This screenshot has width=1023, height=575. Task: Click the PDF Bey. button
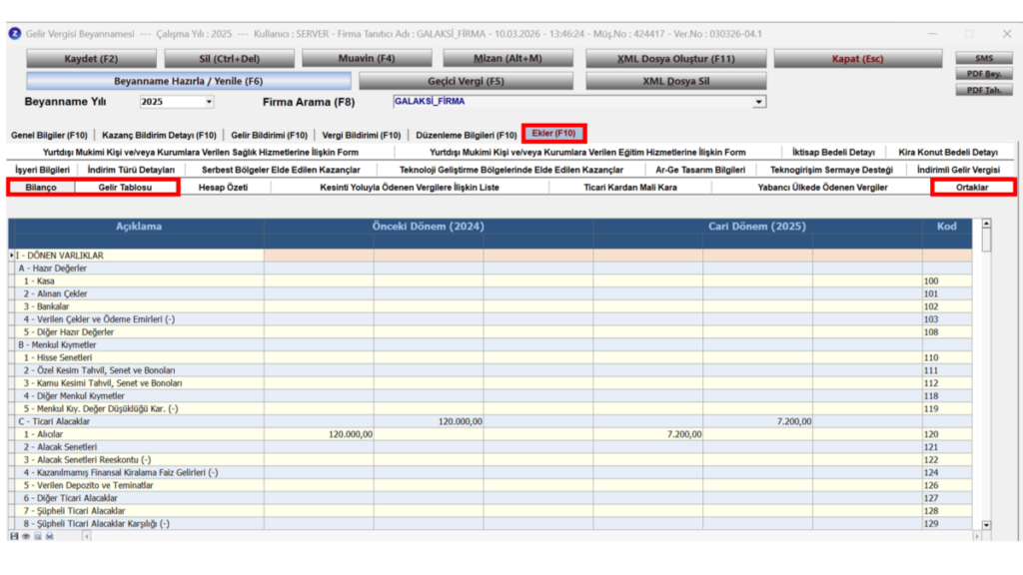pyautogui.click(x=984, y=74)
